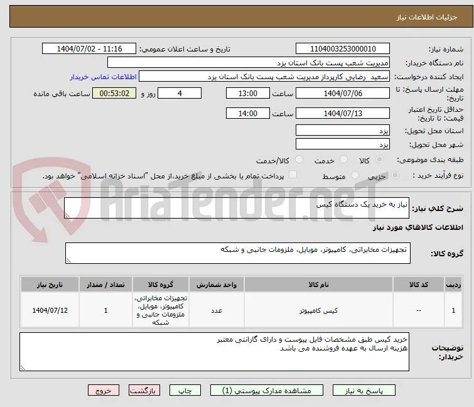Click the تاریخ نیاز column header
Image resolution: width=474 pixels, height=407 pixels.
pyautogui.click(x=50, y=285)
